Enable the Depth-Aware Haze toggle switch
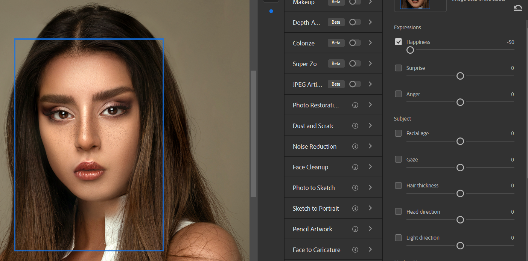 click(x=355, y=22)
